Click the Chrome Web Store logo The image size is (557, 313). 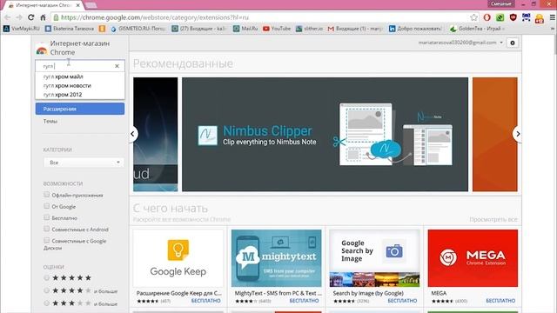click(x=42, y=50)
